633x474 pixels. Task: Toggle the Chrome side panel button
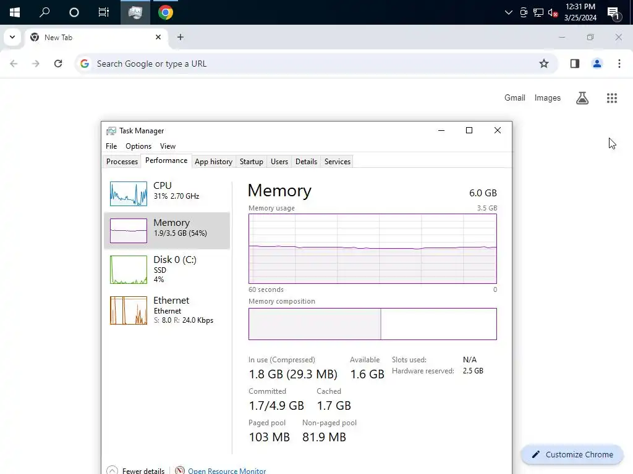[575, 64]
